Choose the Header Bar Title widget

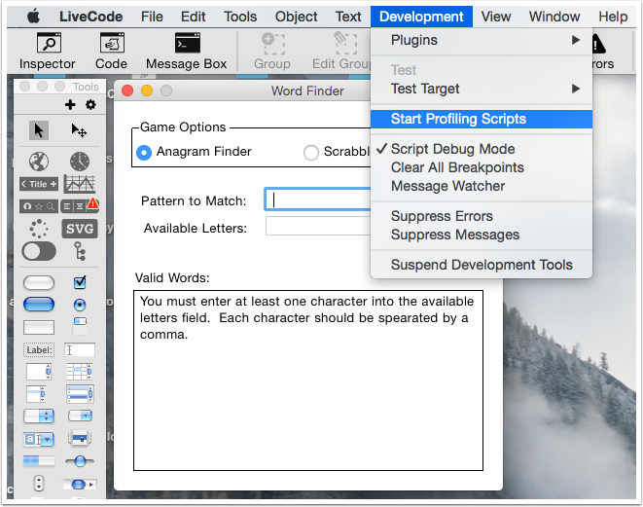coord(39,184)
